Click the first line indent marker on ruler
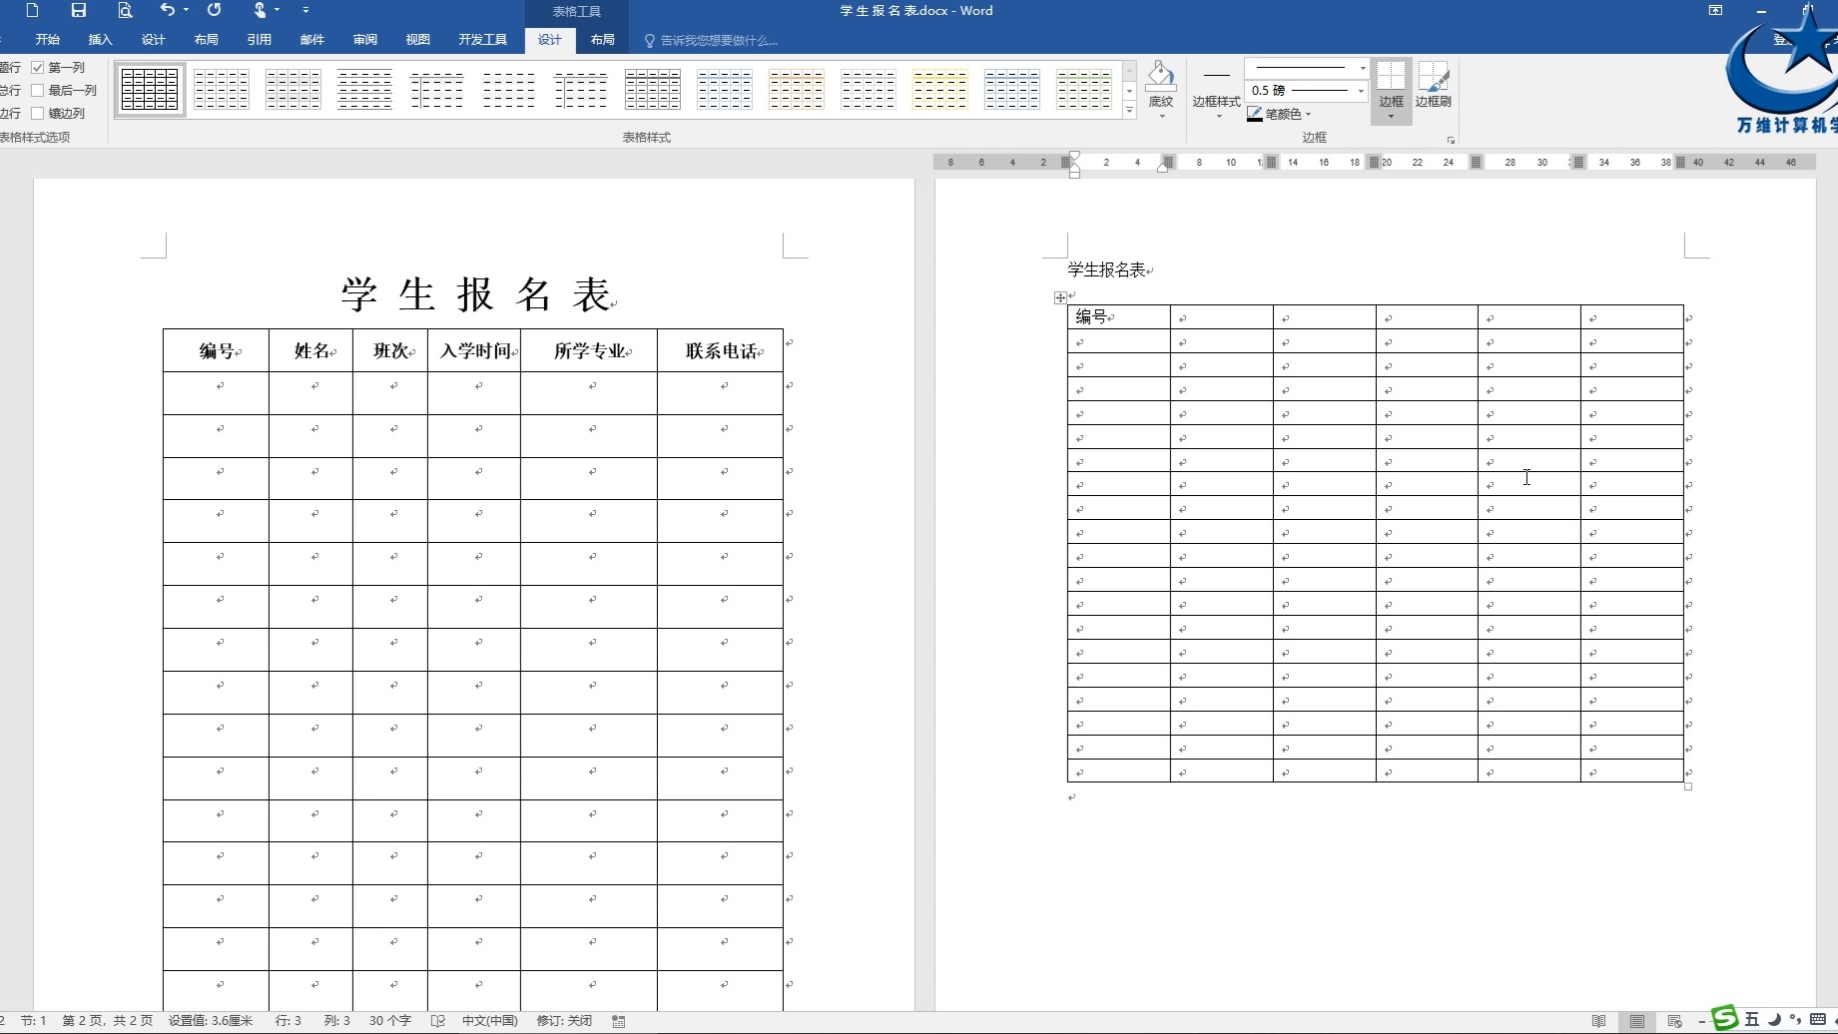The height and width of the screenshot is (1034, 1838). [1074, 156]
